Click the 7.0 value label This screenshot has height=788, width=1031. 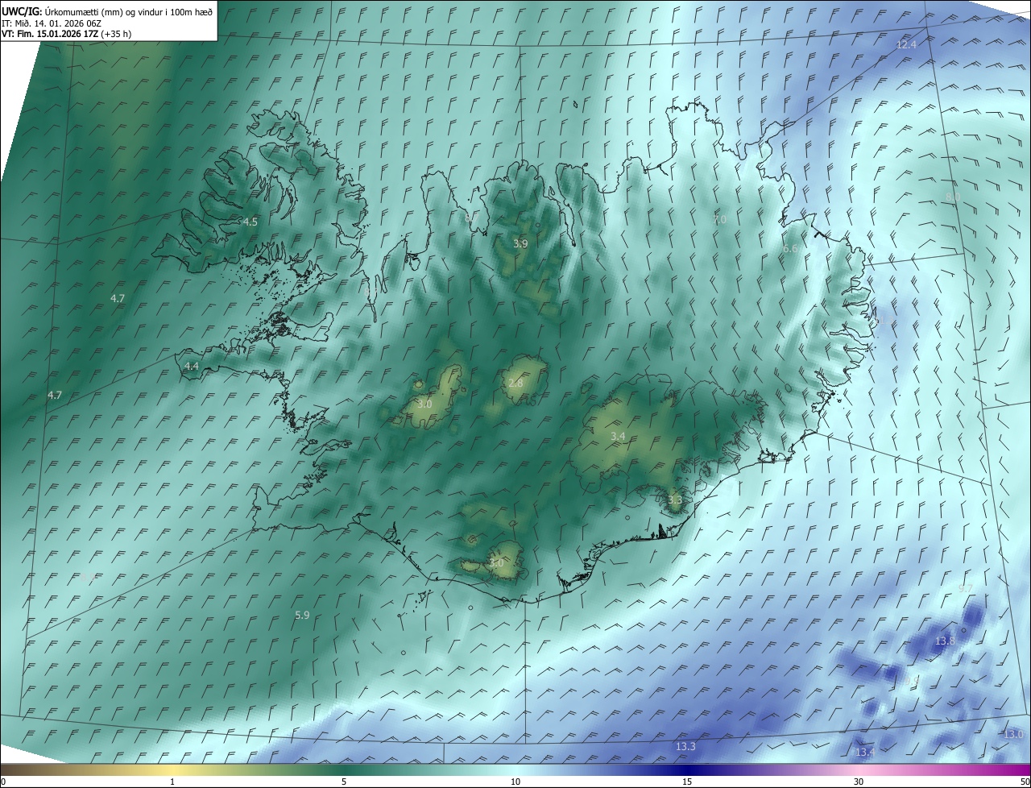(719, 219)
